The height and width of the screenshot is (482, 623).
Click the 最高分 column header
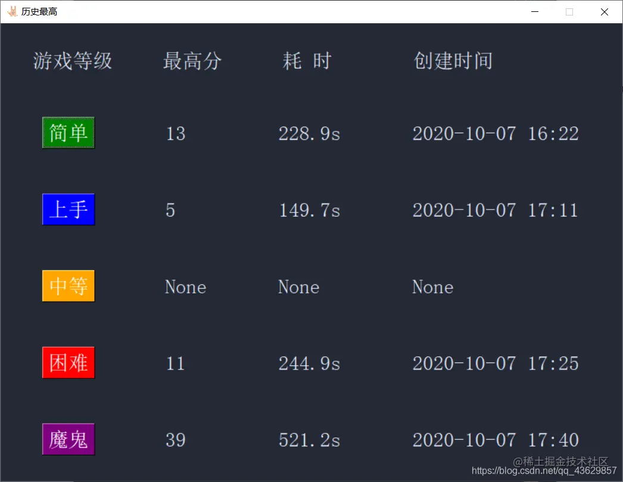click(x=192, y=61)
